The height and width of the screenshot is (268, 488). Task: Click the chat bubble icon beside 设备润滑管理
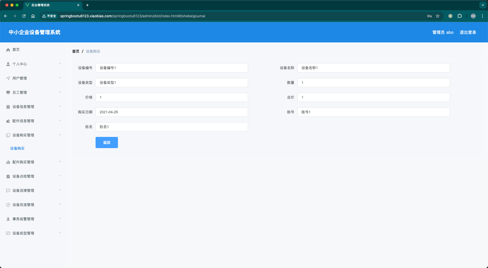(8, 191)
